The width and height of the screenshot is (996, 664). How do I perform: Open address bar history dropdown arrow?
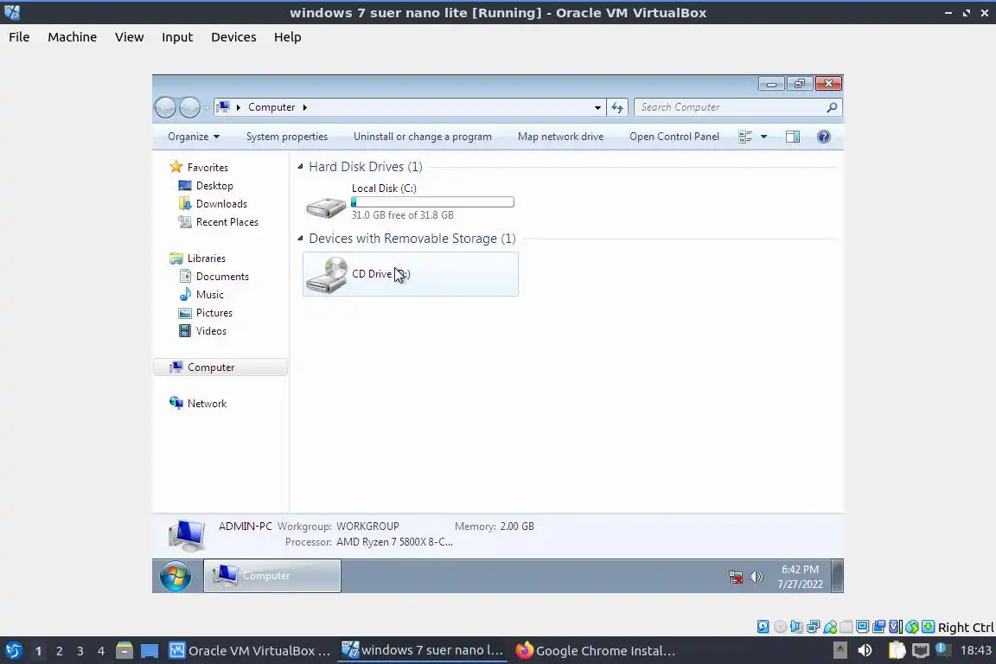tap(597, 107)
